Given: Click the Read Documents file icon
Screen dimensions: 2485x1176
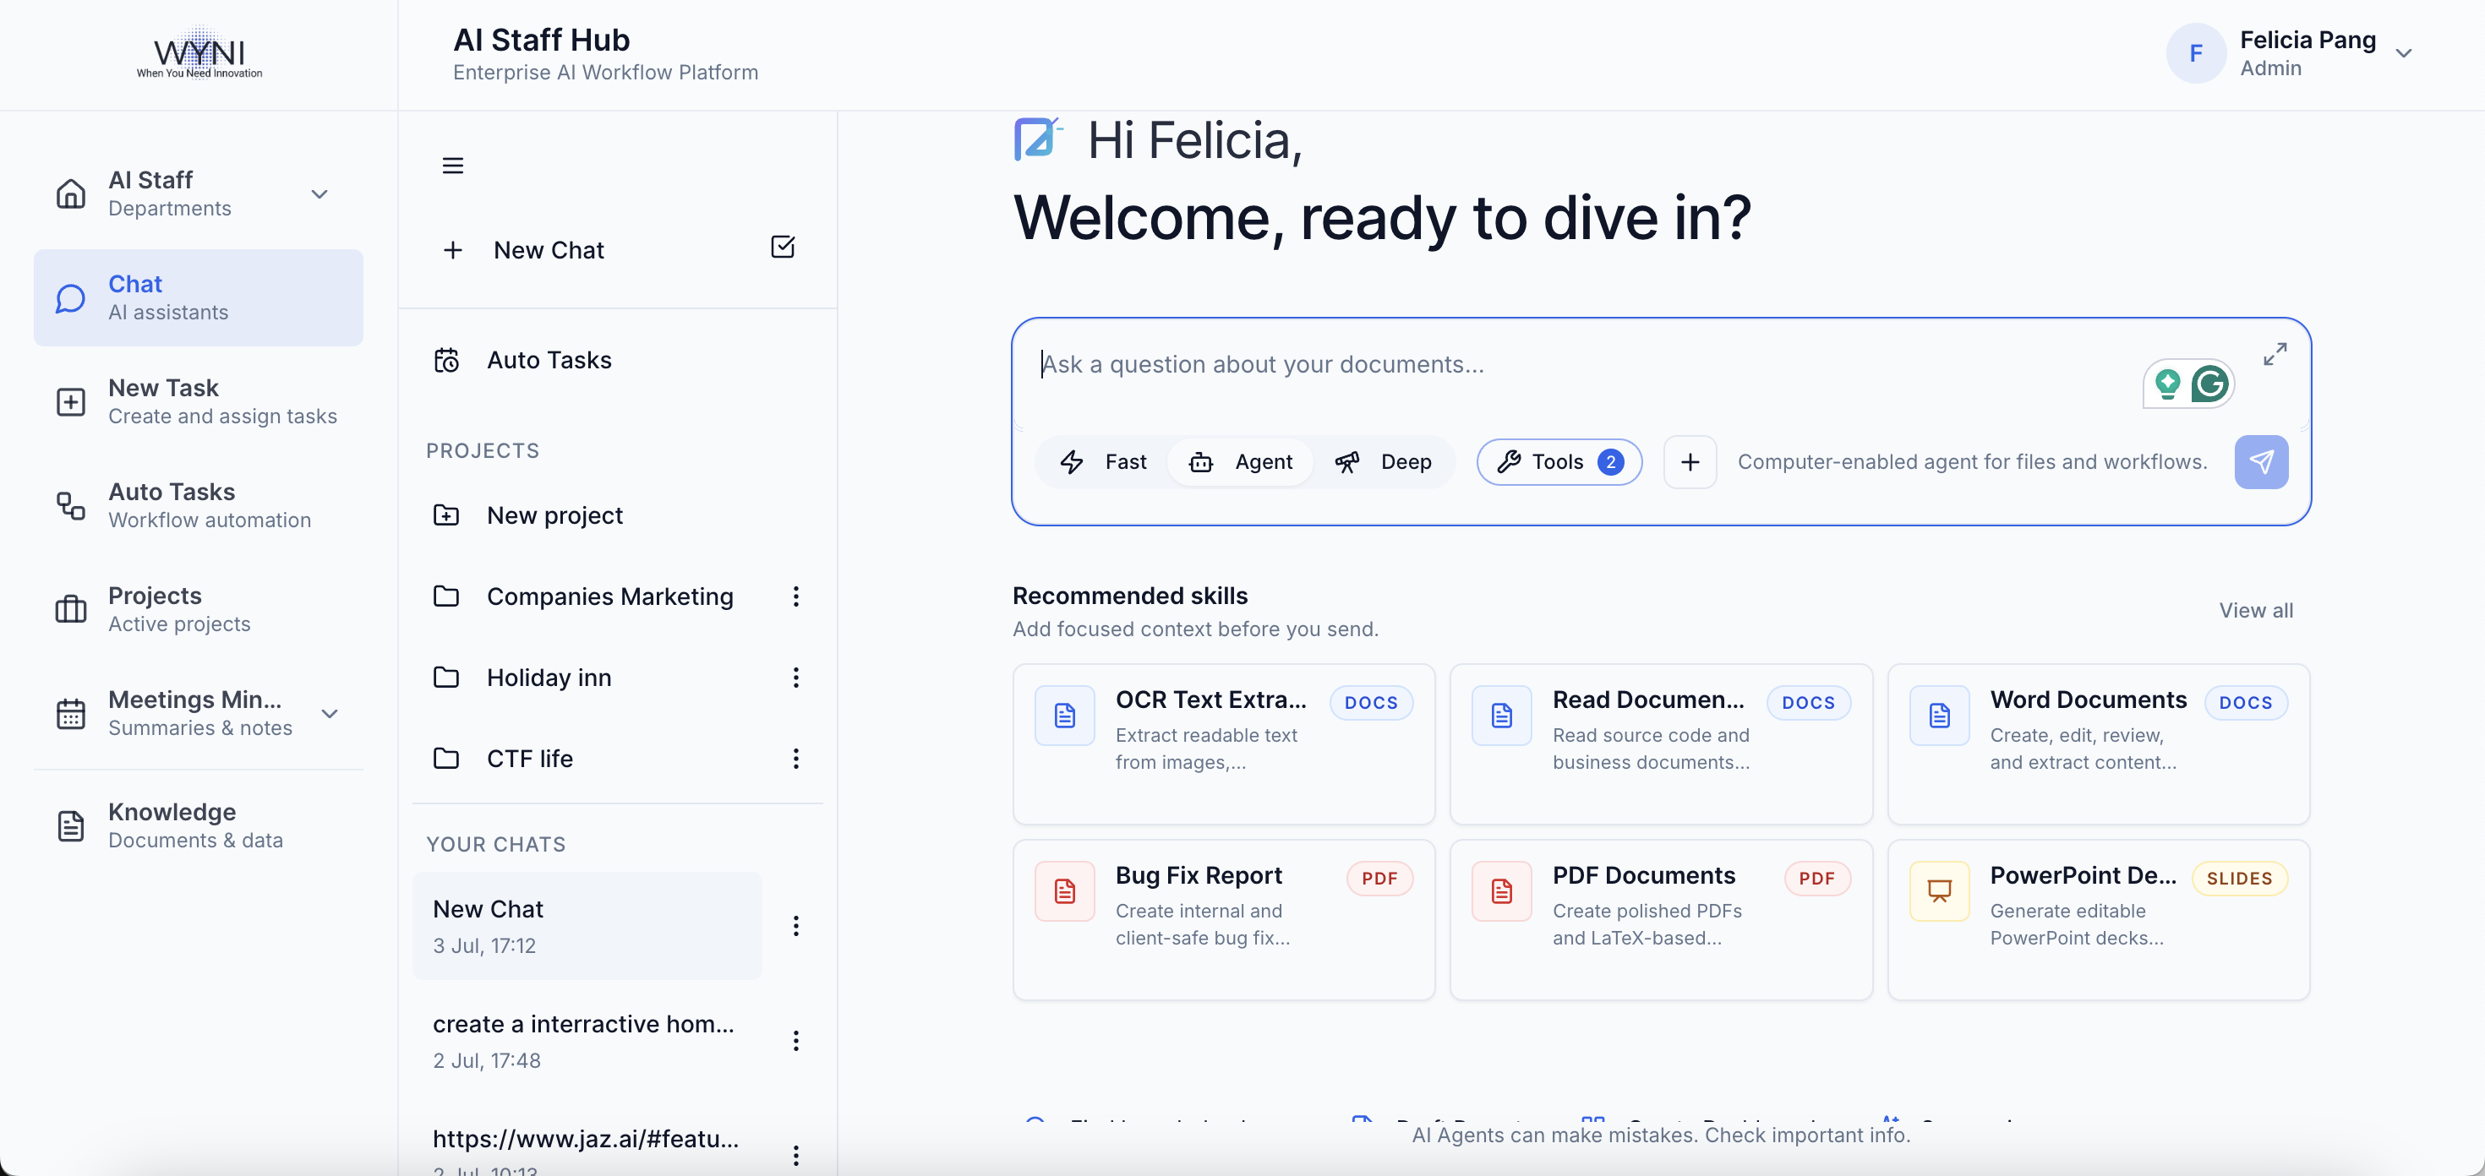Looking at the screenshot, I should pos(1502,716).
